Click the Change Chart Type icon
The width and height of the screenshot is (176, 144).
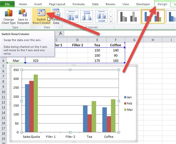tap(9, 17)
